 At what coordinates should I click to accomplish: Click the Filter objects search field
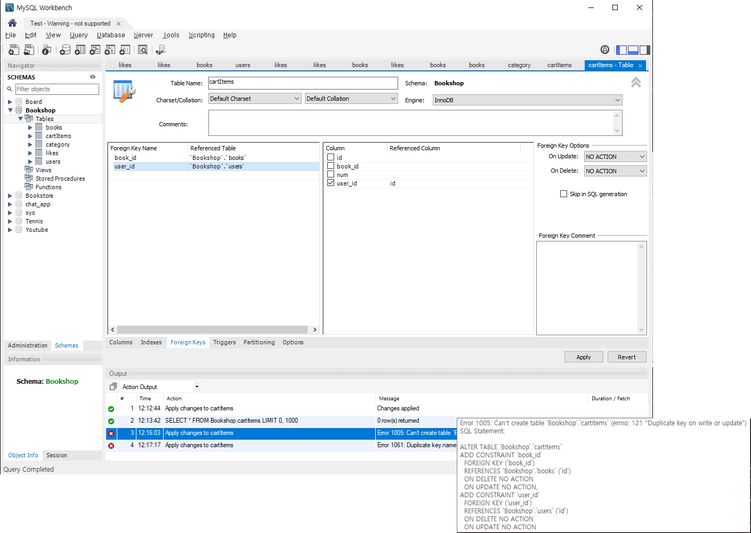coord(57,89)
